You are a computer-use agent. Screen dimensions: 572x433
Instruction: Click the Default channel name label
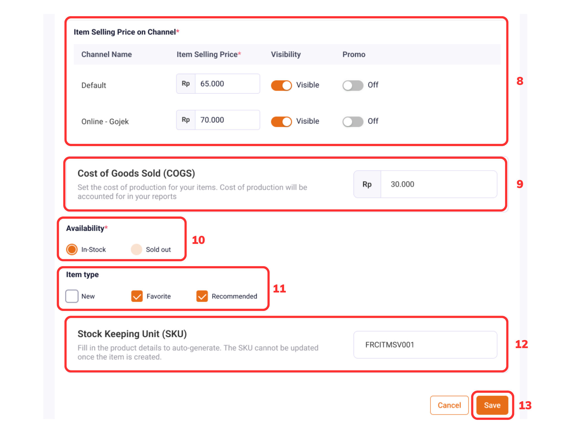[94, 85]
